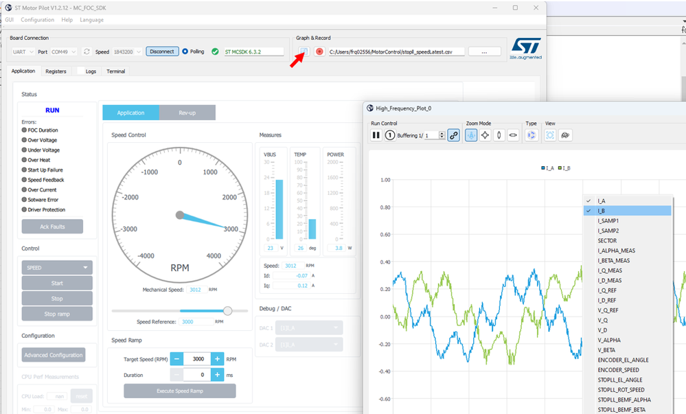Open the curve appearance view icon

click(565, 135)
